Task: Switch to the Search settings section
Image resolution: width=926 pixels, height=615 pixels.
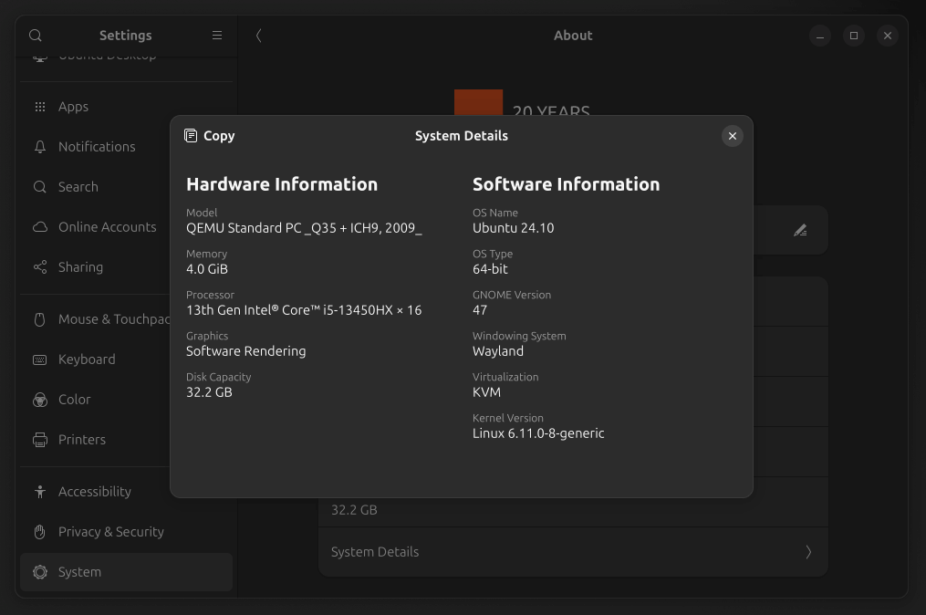Action: (x=40, y=186)
